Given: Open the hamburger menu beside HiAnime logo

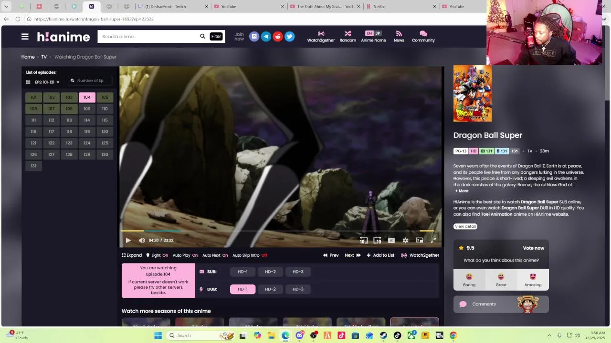Looking at the screenshot, I should pos(25,36).
